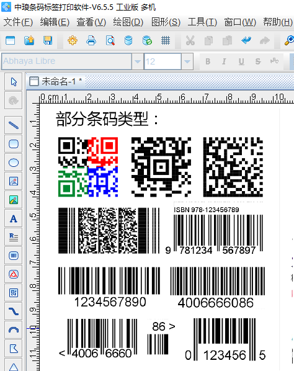Select the colored QR code

coord(88,167)
